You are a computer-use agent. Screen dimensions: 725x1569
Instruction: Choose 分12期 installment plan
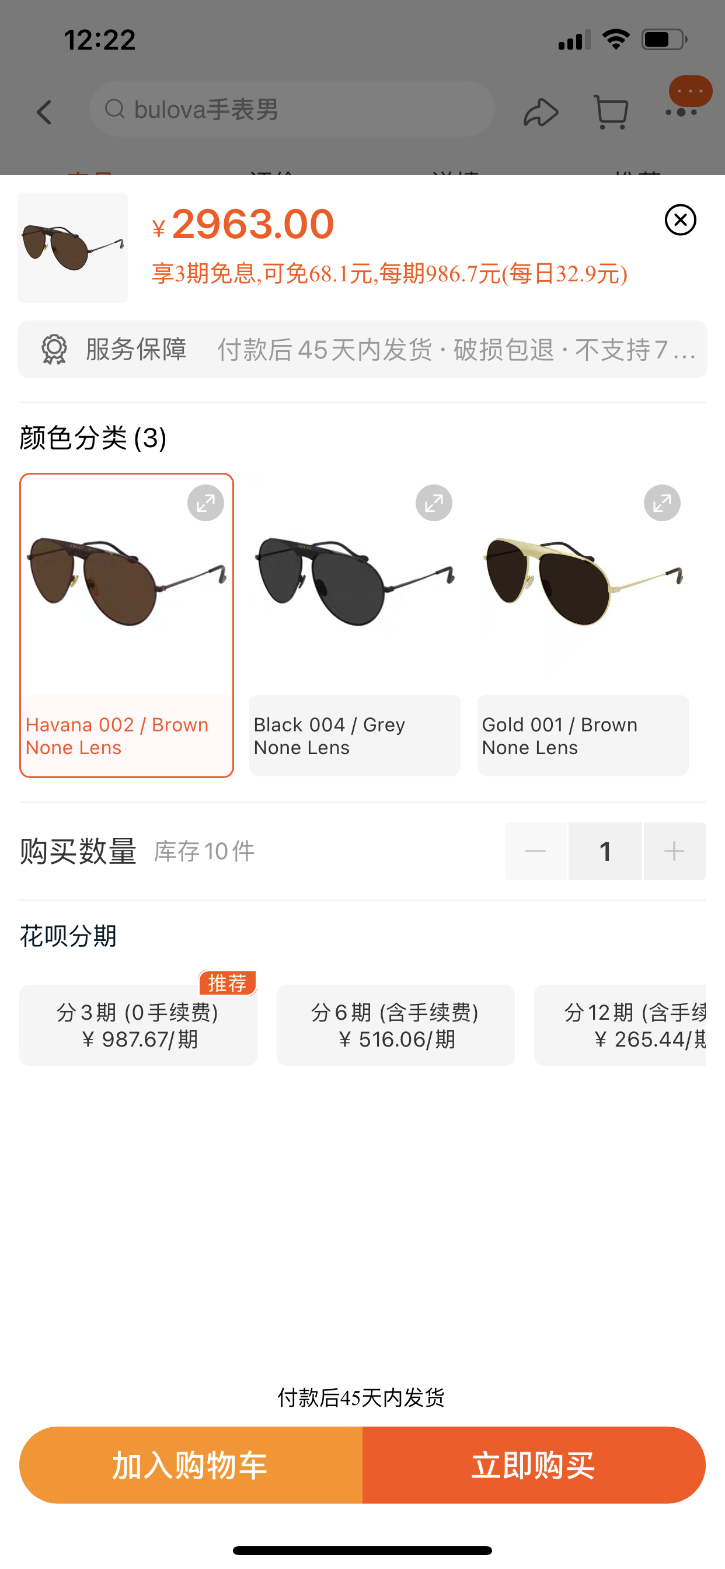coord(619,1025)
